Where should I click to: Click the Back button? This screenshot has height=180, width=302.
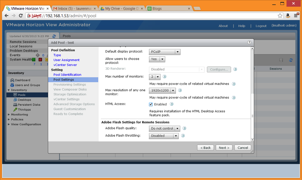click(x=205, y=148)
